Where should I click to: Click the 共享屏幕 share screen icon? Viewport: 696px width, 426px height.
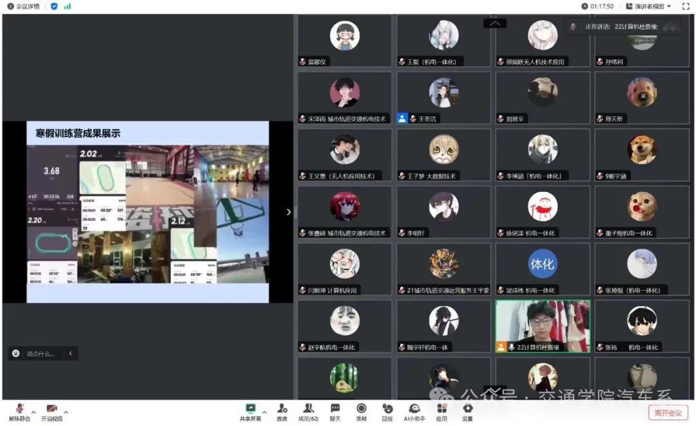(x=250, y=409)
